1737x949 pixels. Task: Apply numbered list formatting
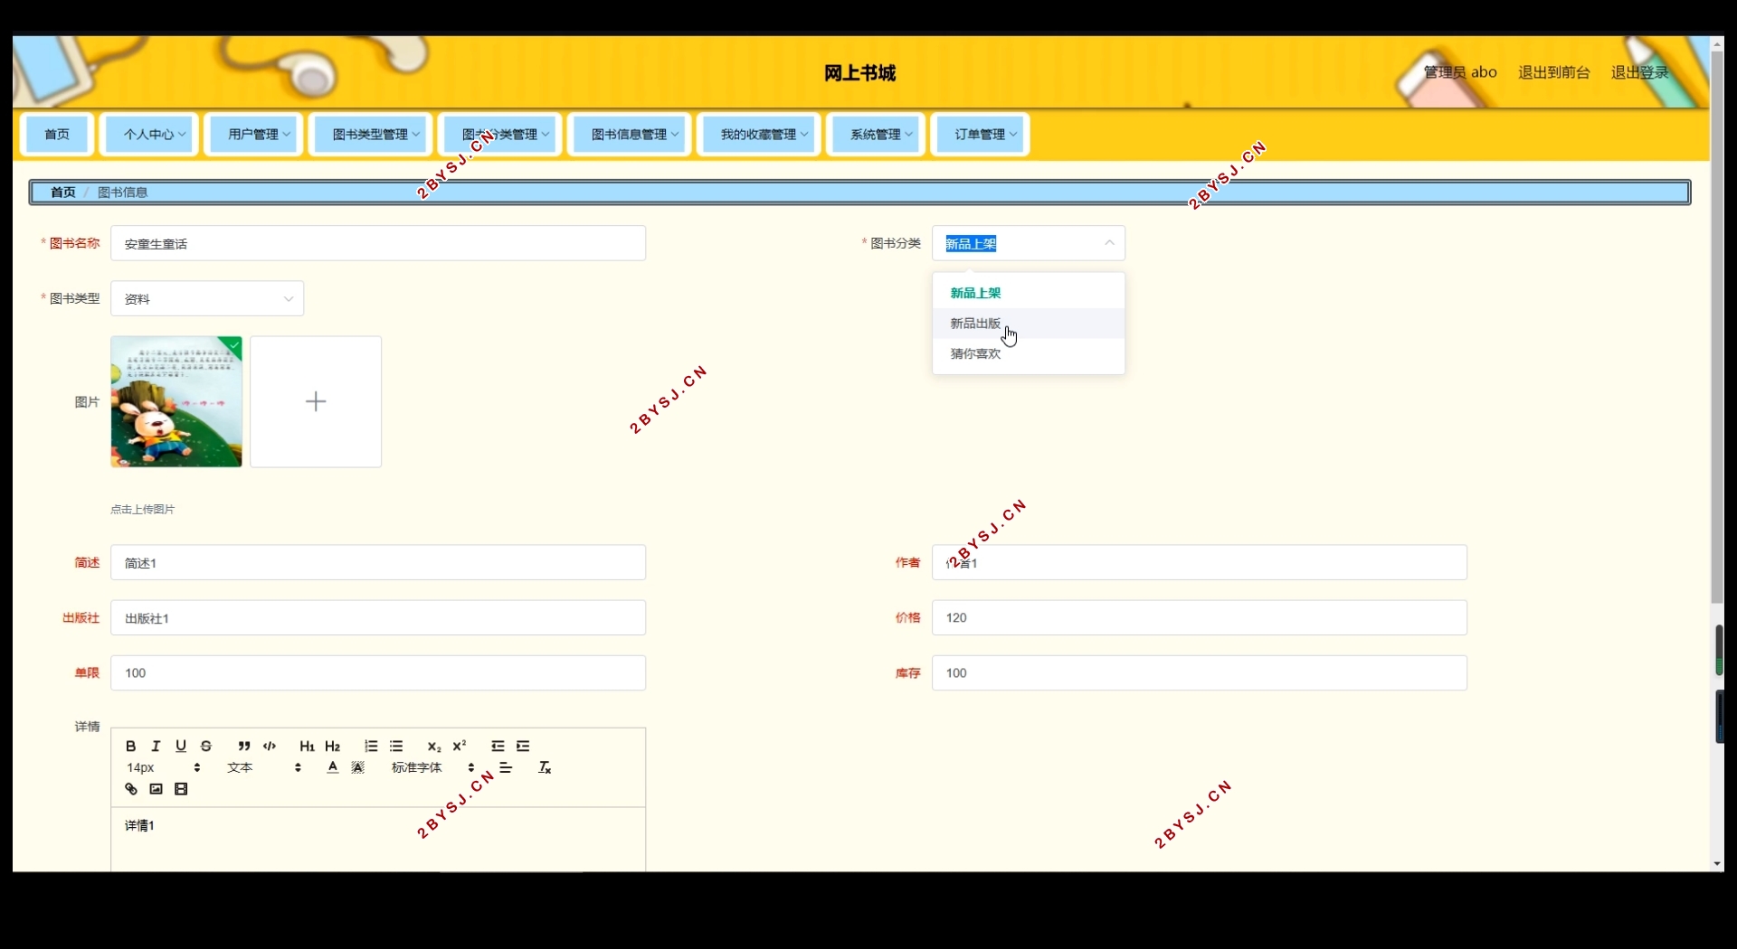(371, 746)
